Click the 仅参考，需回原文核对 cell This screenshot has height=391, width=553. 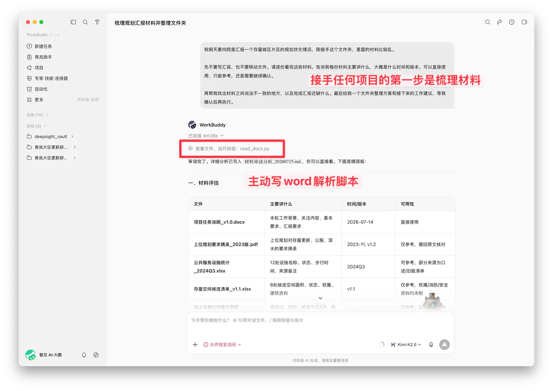425,245
